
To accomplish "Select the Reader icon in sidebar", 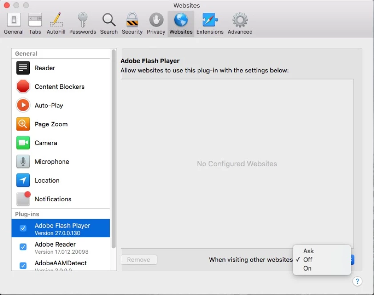I will [x=23, y=68].
